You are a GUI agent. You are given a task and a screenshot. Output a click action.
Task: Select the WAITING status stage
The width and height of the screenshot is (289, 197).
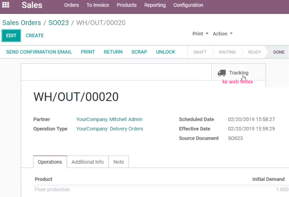click(227, 52)
